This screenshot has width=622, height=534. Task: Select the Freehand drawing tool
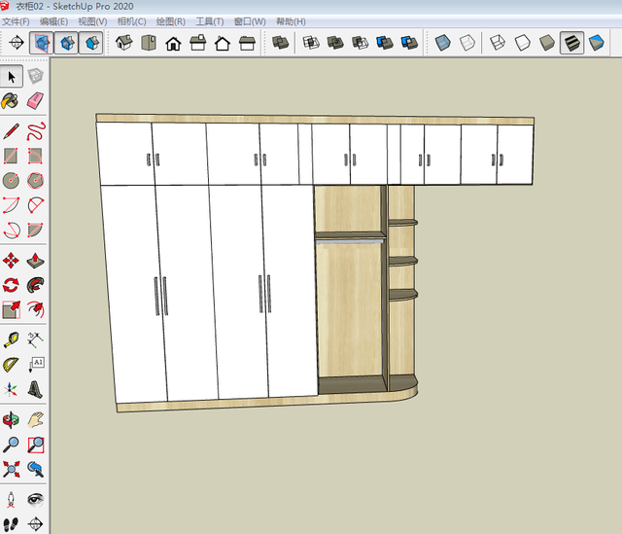coord(35,131)
